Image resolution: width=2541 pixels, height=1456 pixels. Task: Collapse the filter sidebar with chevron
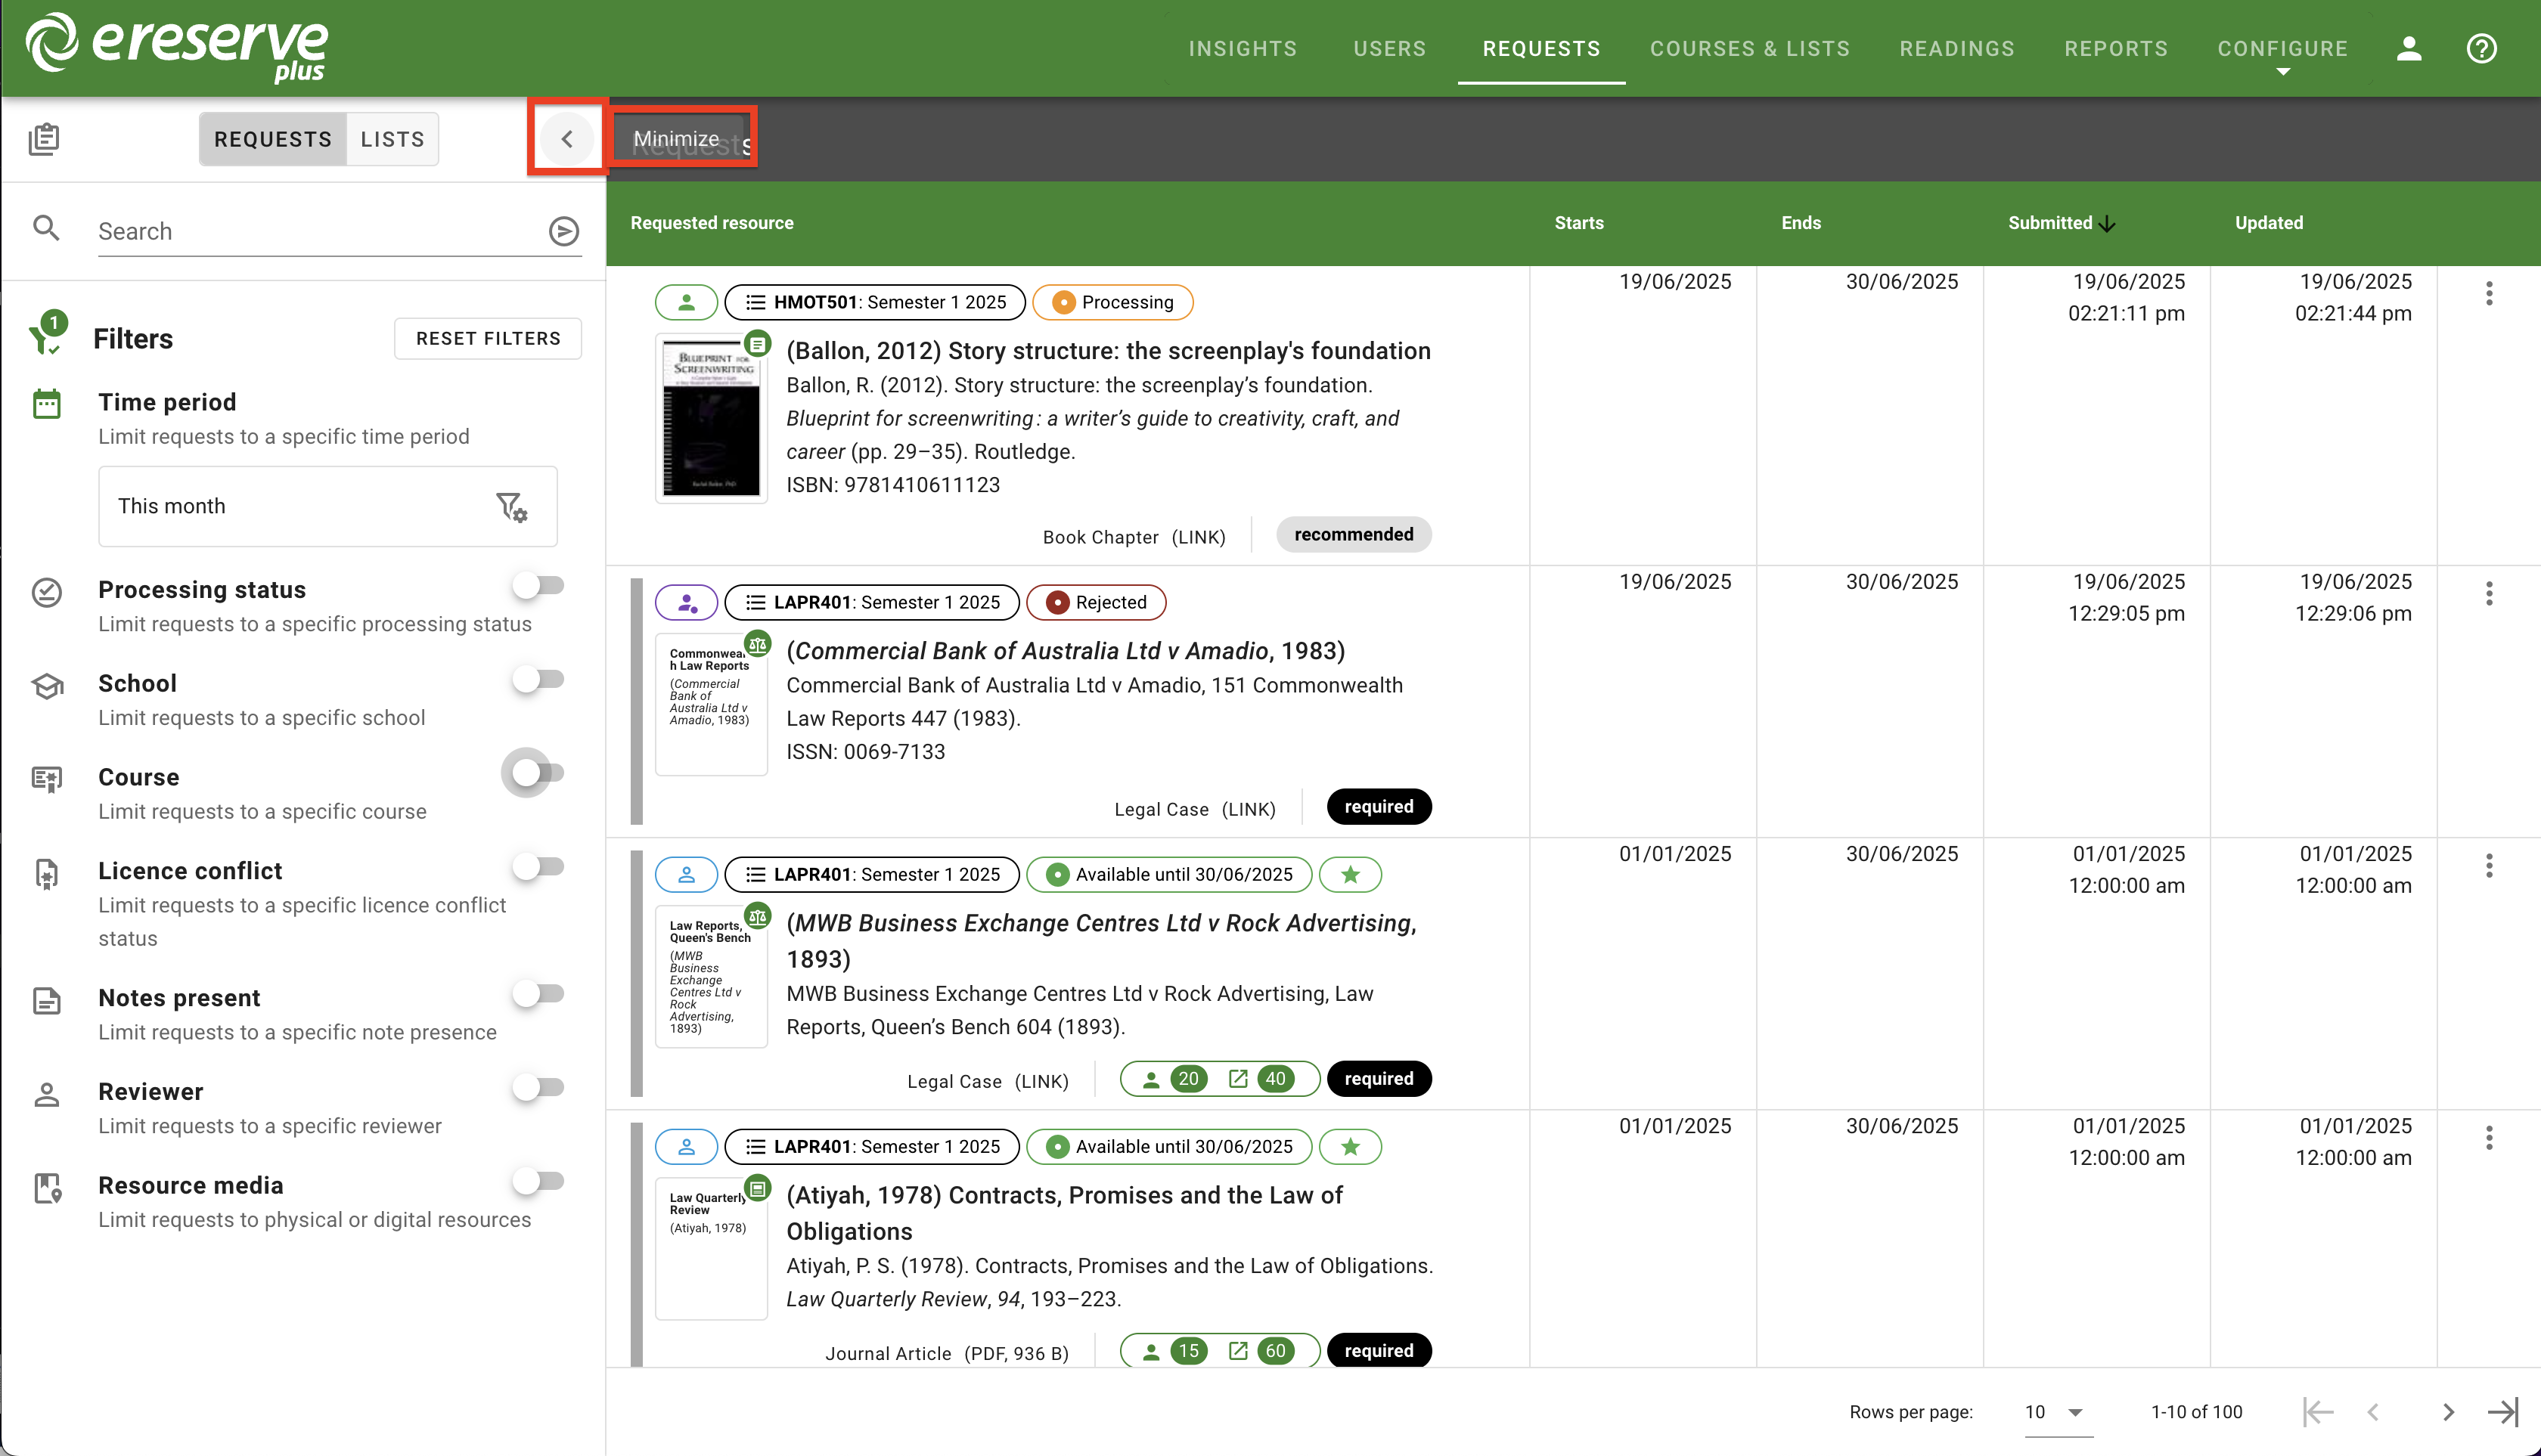click(x=567, y=139)
